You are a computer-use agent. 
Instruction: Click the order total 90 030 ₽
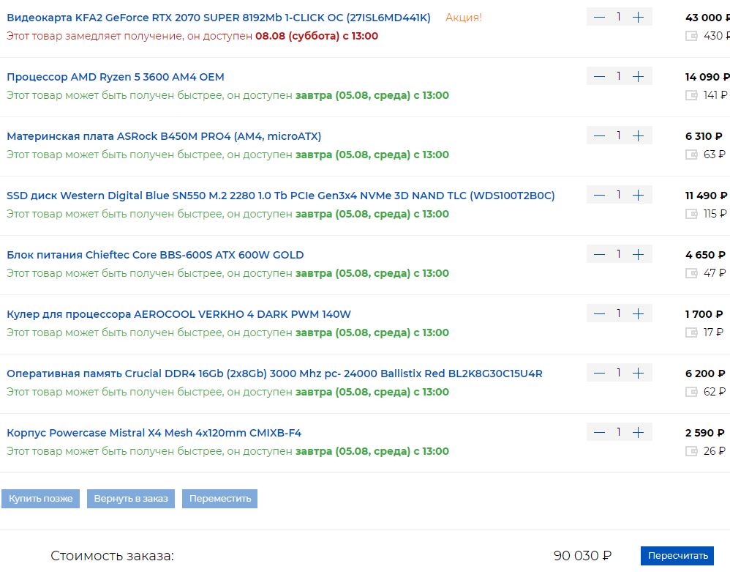[582, 556]
